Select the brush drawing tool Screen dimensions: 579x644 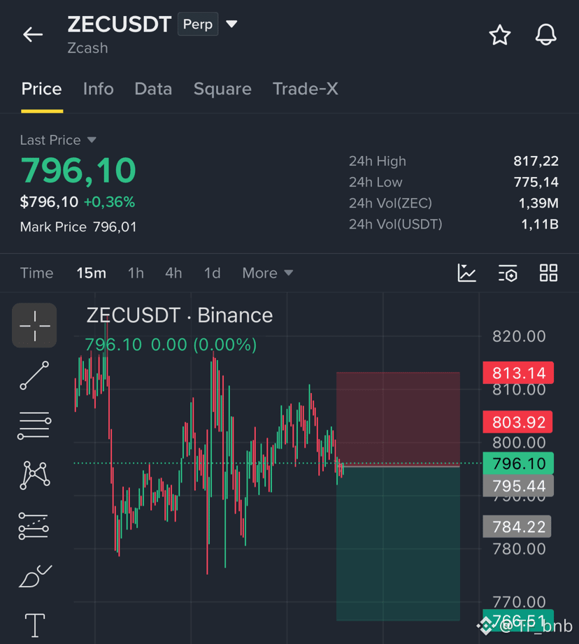pos(36,576)
